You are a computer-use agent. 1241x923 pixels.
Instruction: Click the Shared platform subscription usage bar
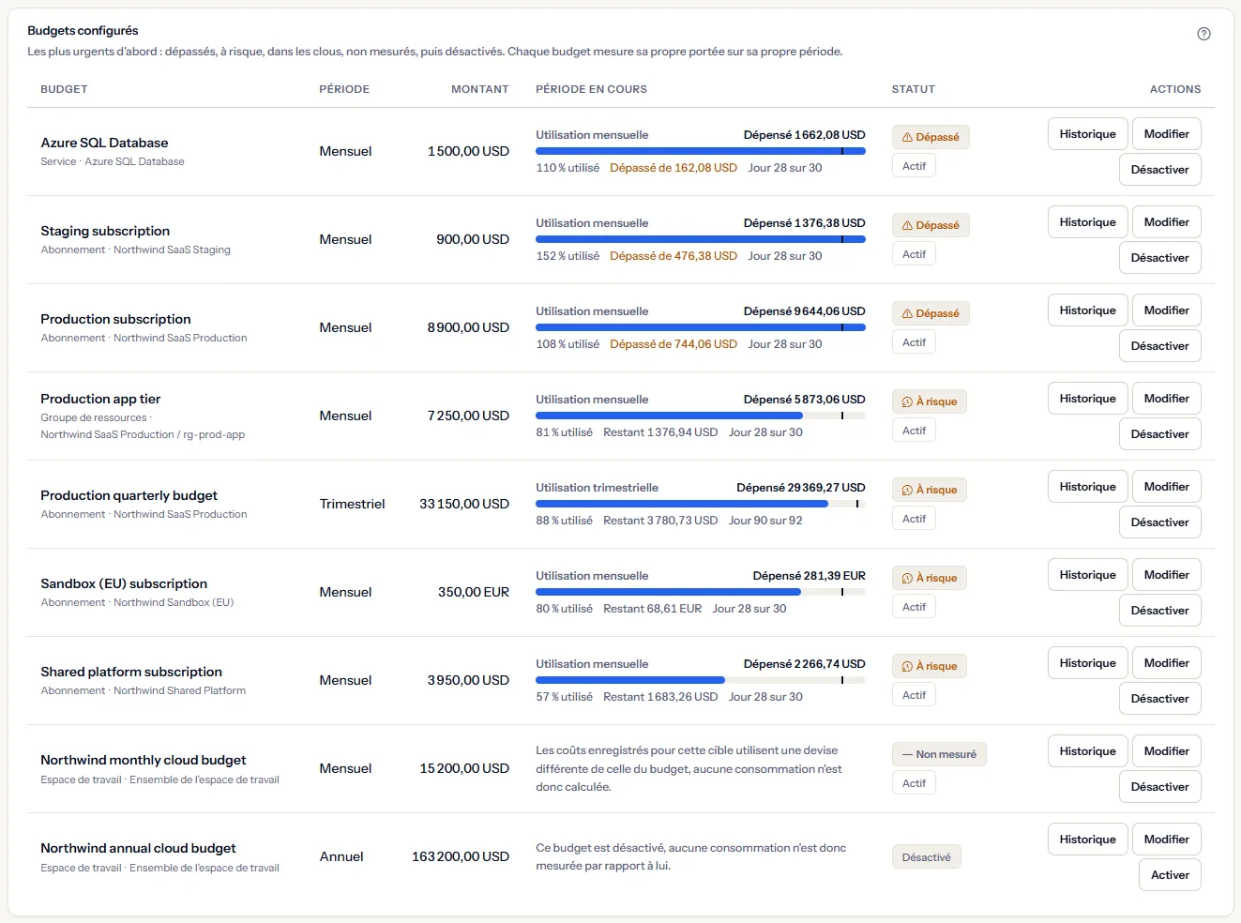point(701,680)
